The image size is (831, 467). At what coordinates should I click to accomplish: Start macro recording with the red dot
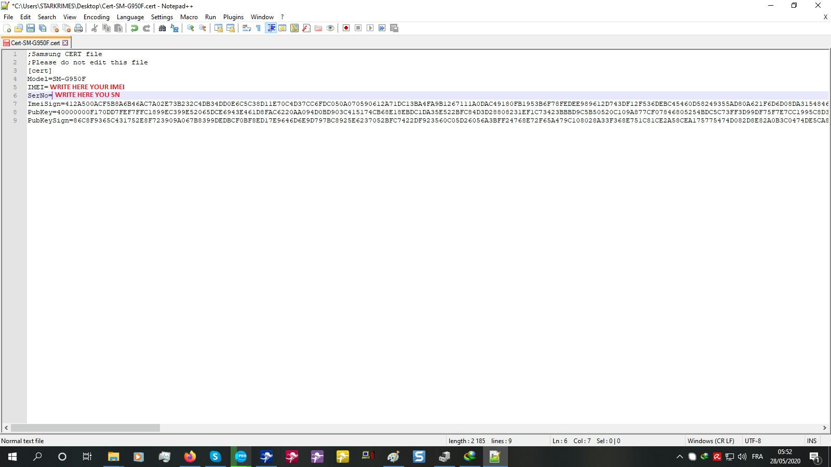[346, 28]
